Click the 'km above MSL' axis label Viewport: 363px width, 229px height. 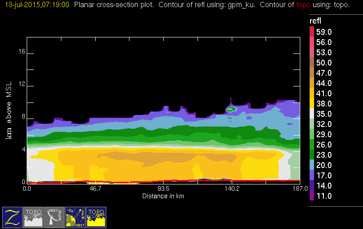pyautogui.click(x=8, y=110)
